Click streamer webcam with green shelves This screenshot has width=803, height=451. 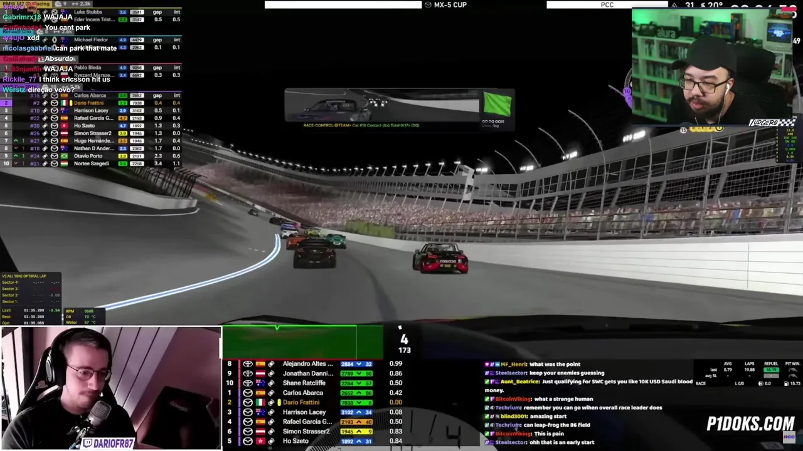click(x=713, y=66)
